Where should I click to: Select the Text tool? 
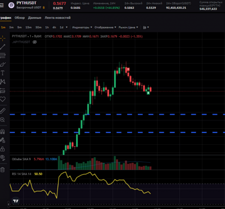[x=2, y=73]
